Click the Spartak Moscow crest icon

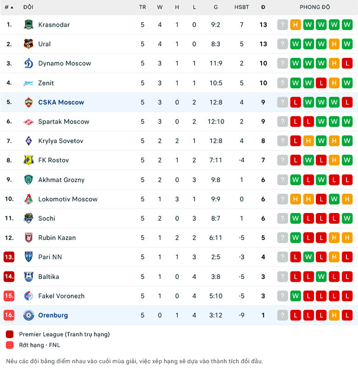pos(28,122)
